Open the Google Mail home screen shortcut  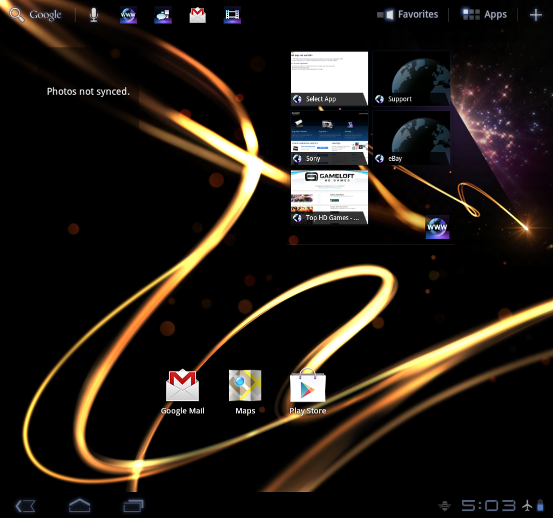click(183, 385)
